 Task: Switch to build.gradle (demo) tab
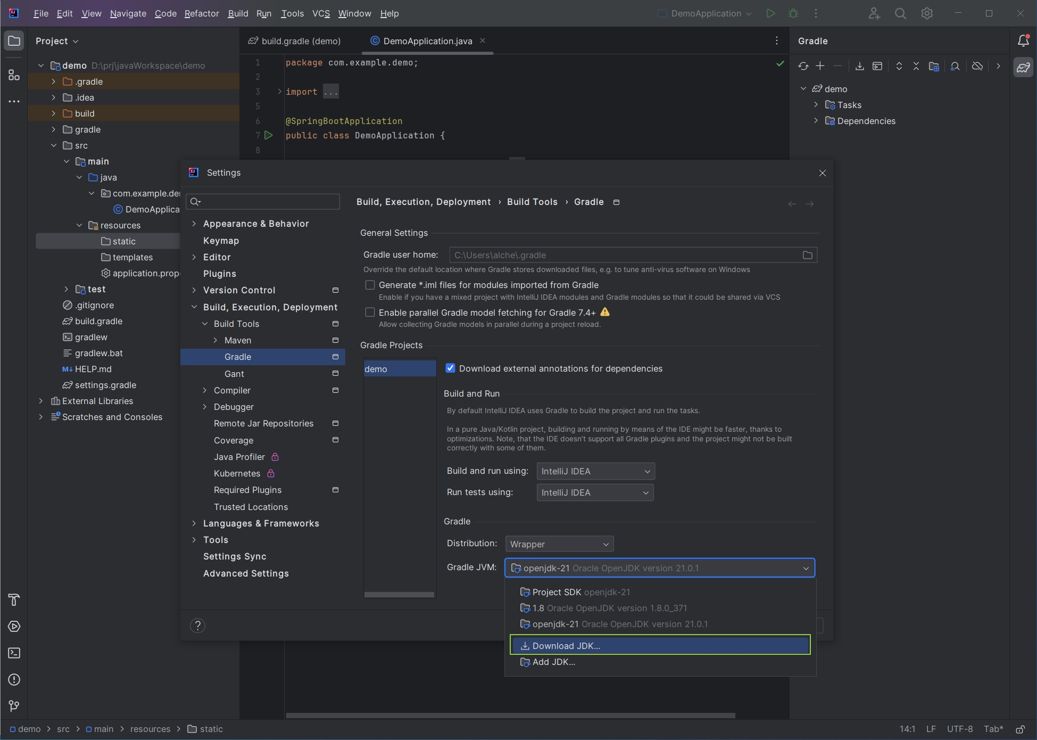point(301,41)
